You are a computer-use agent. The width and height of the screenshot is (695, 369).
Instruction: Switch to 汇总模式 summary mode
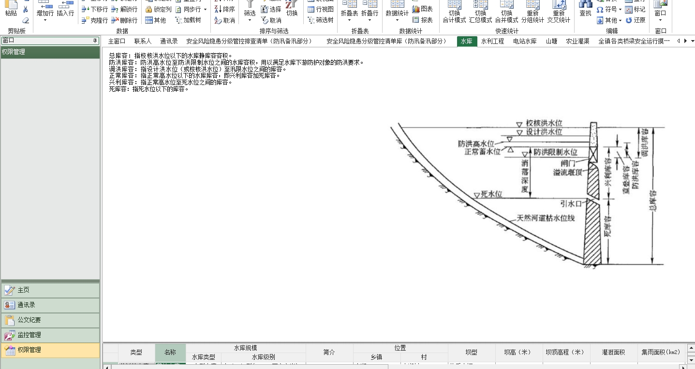click(x=480, y=12)
